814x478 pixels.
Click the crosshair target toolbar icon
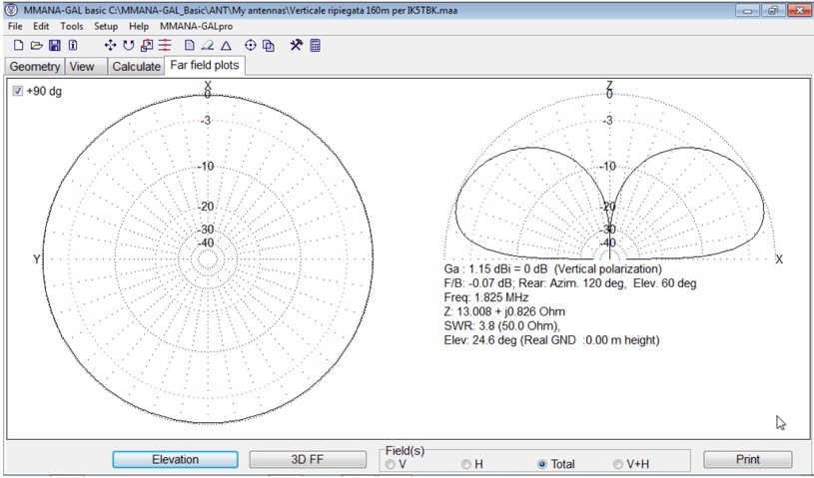[251, 46]
